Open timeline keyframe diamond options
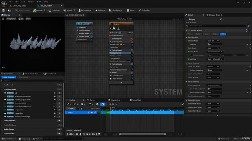This screenshot has width=252, height=141. [x=91, y=104]
